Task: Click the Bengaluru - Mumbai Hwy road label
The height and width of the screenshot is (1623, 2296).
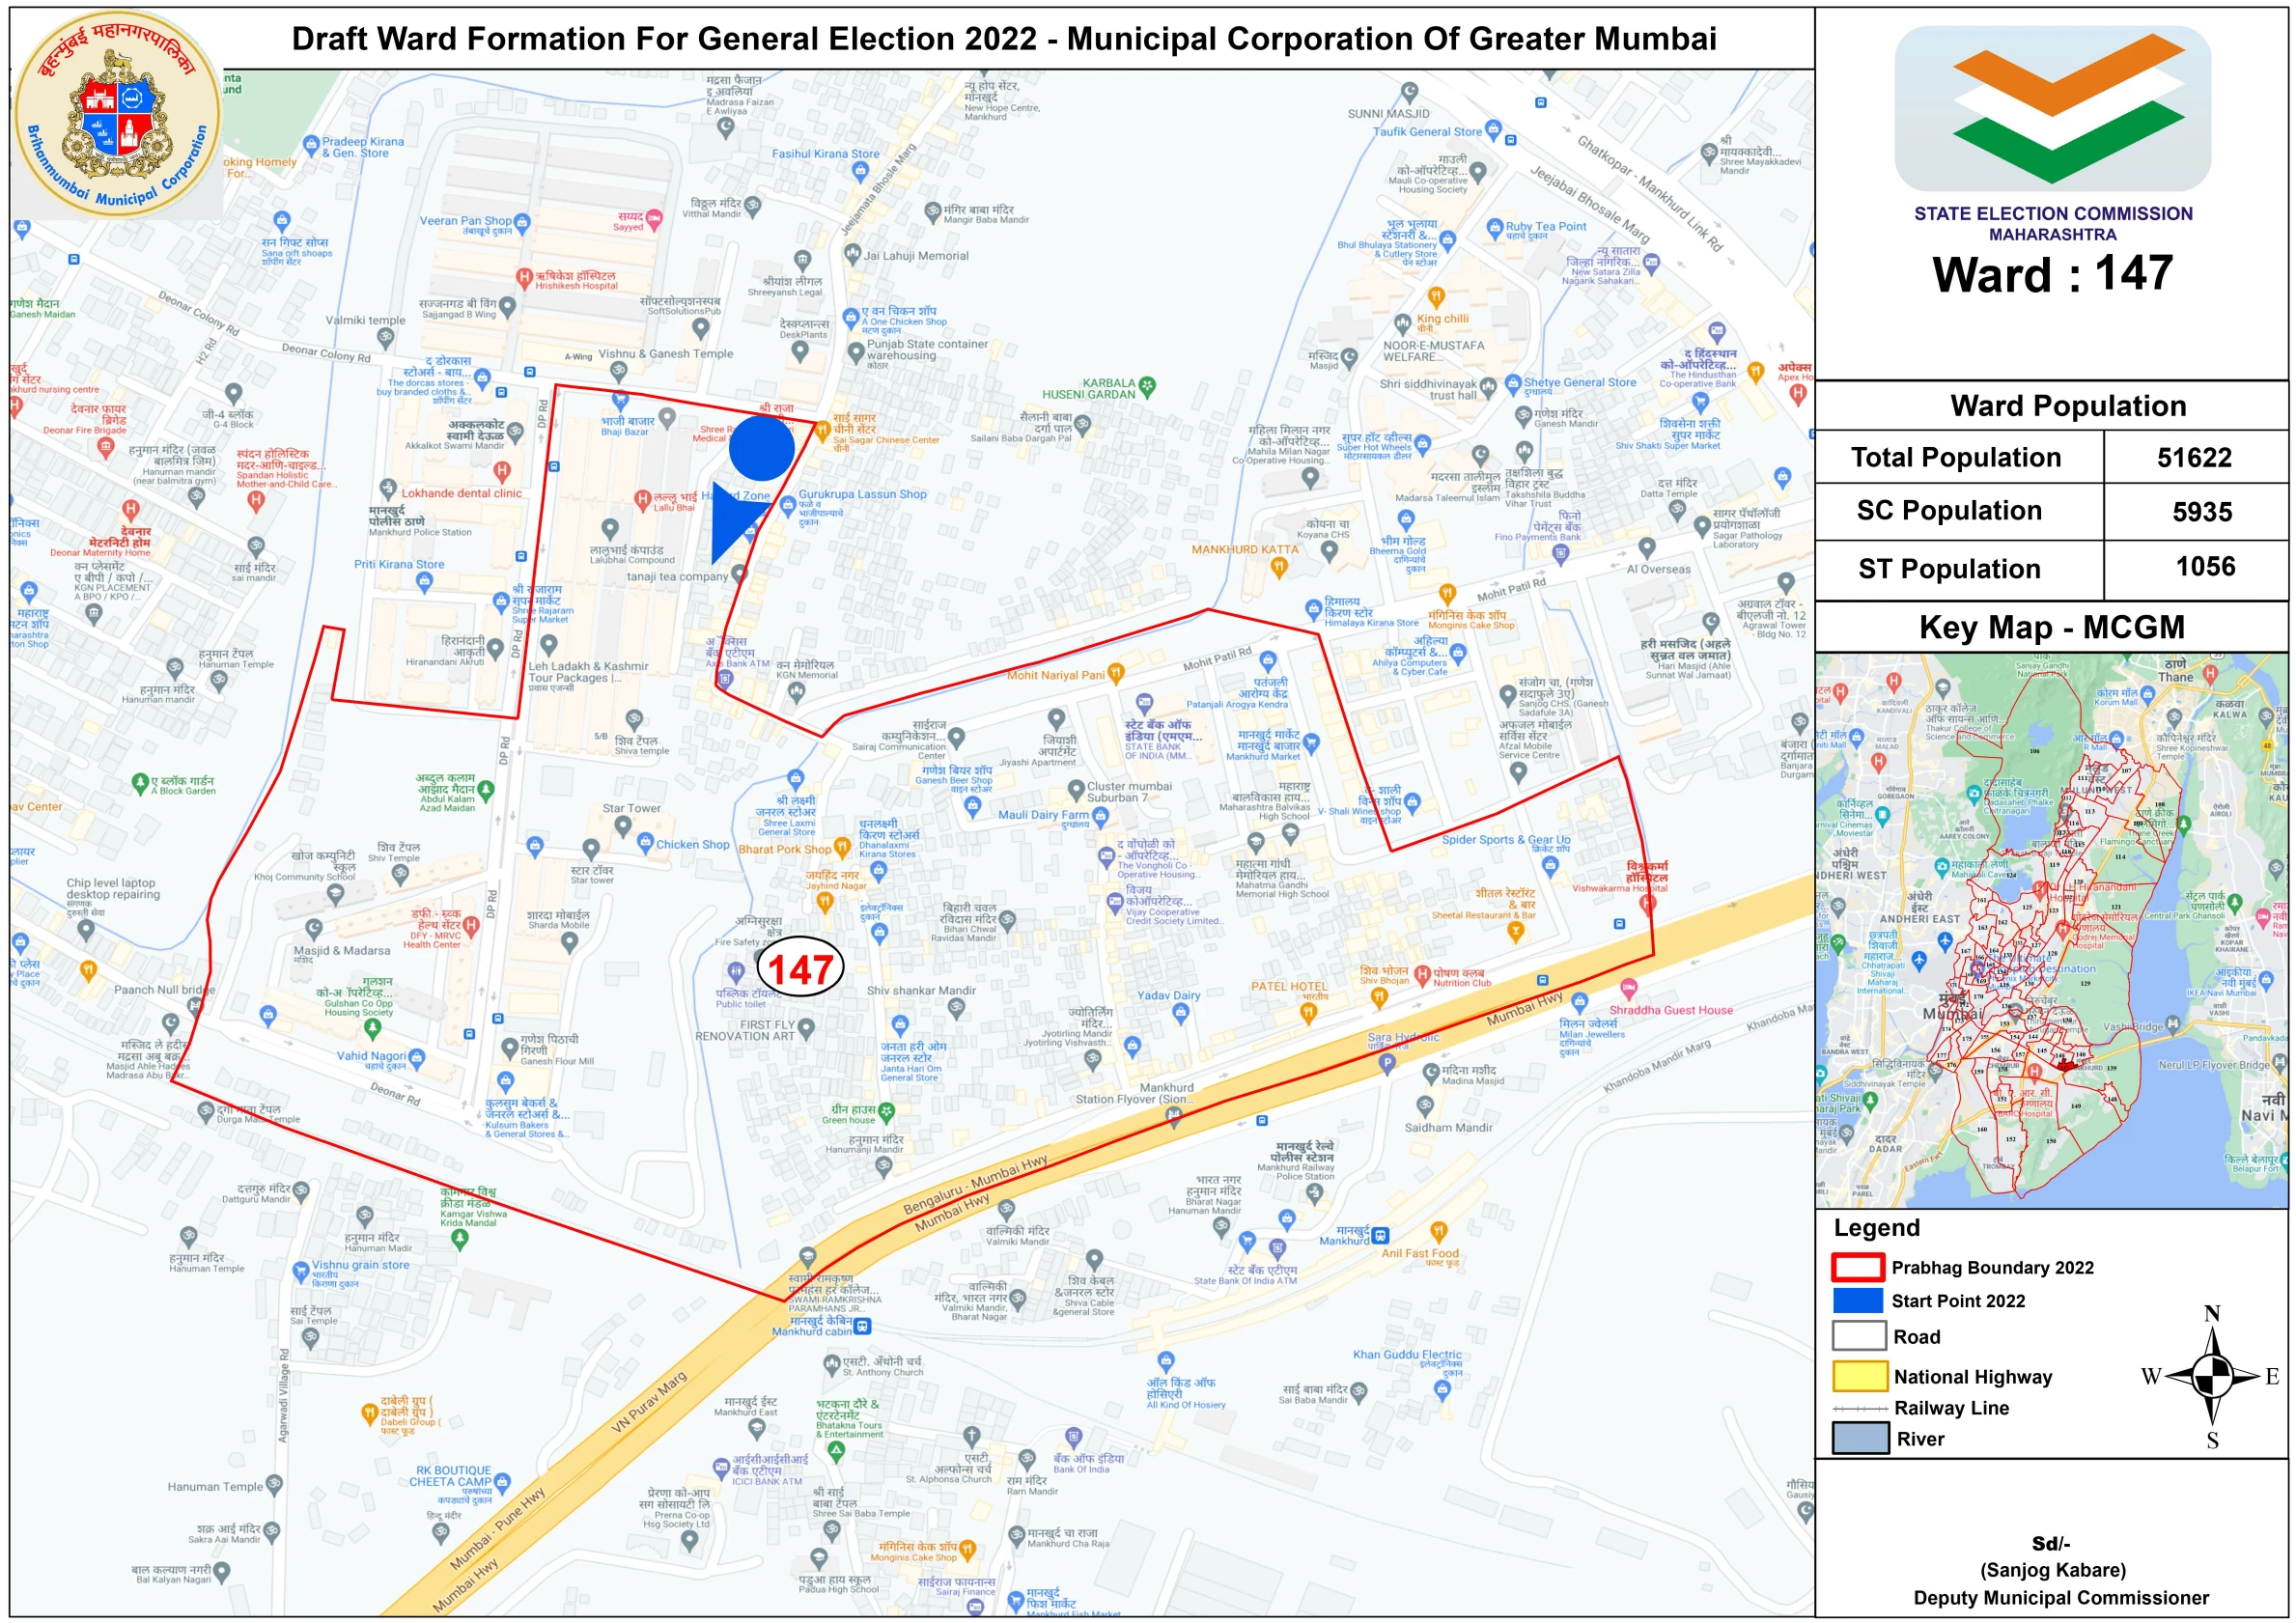Action: (974, 1184)
